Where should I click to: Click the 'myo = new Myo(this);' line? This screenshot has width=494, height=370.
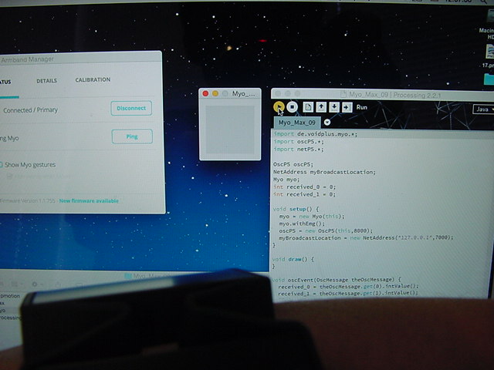point(312,217)
